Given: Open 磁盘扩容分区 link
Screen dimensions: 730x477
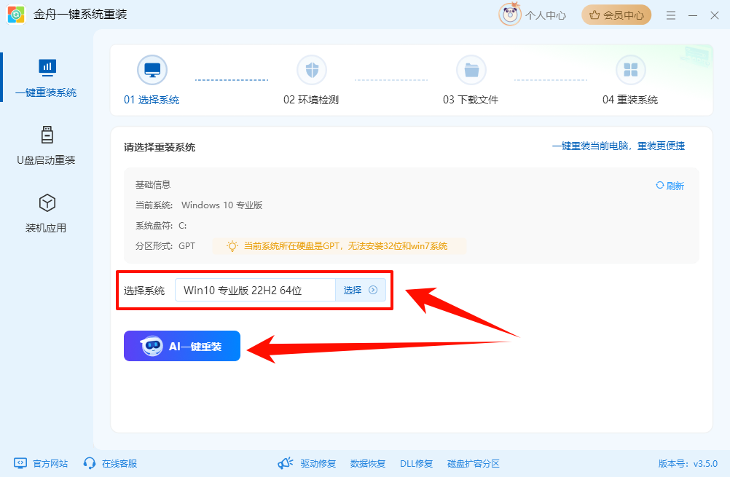Looking at the screenshot, I should [x=473, y=463].
